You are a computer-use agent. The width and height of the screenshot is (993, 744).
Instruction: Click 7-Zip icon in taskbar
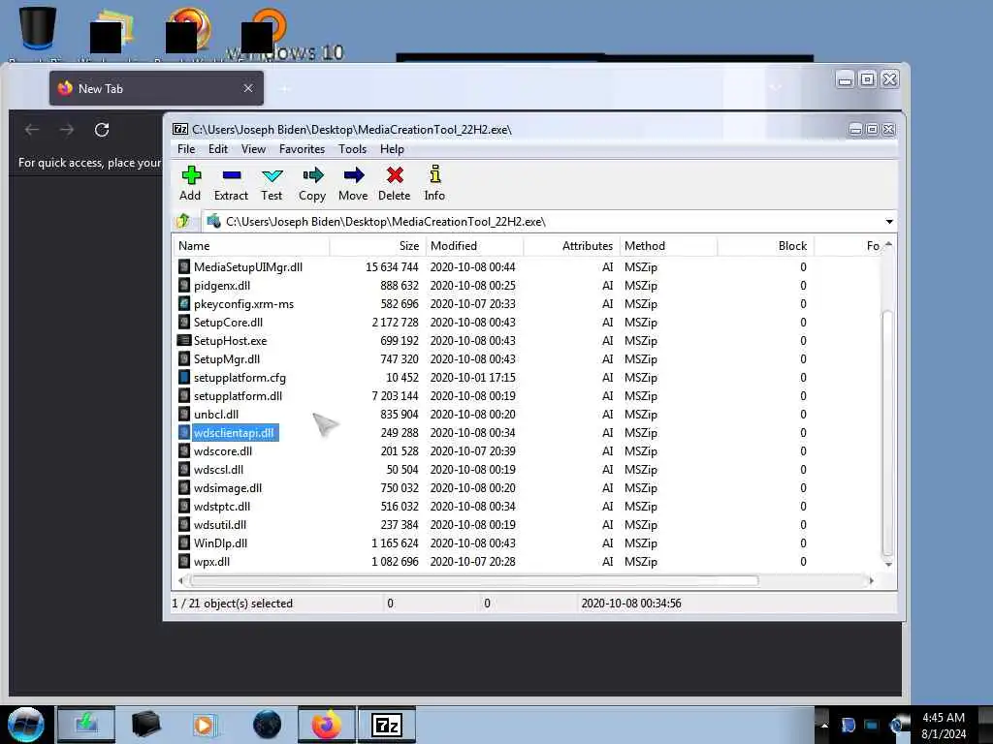click(x=387, y=725)
